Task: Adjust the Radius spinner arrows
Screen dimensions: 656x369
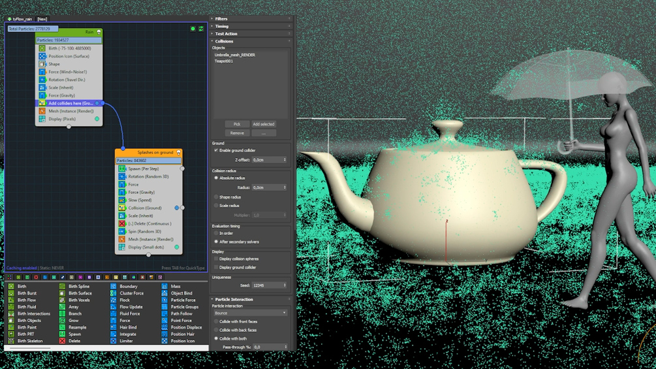Action: click(x=285, y=187)
